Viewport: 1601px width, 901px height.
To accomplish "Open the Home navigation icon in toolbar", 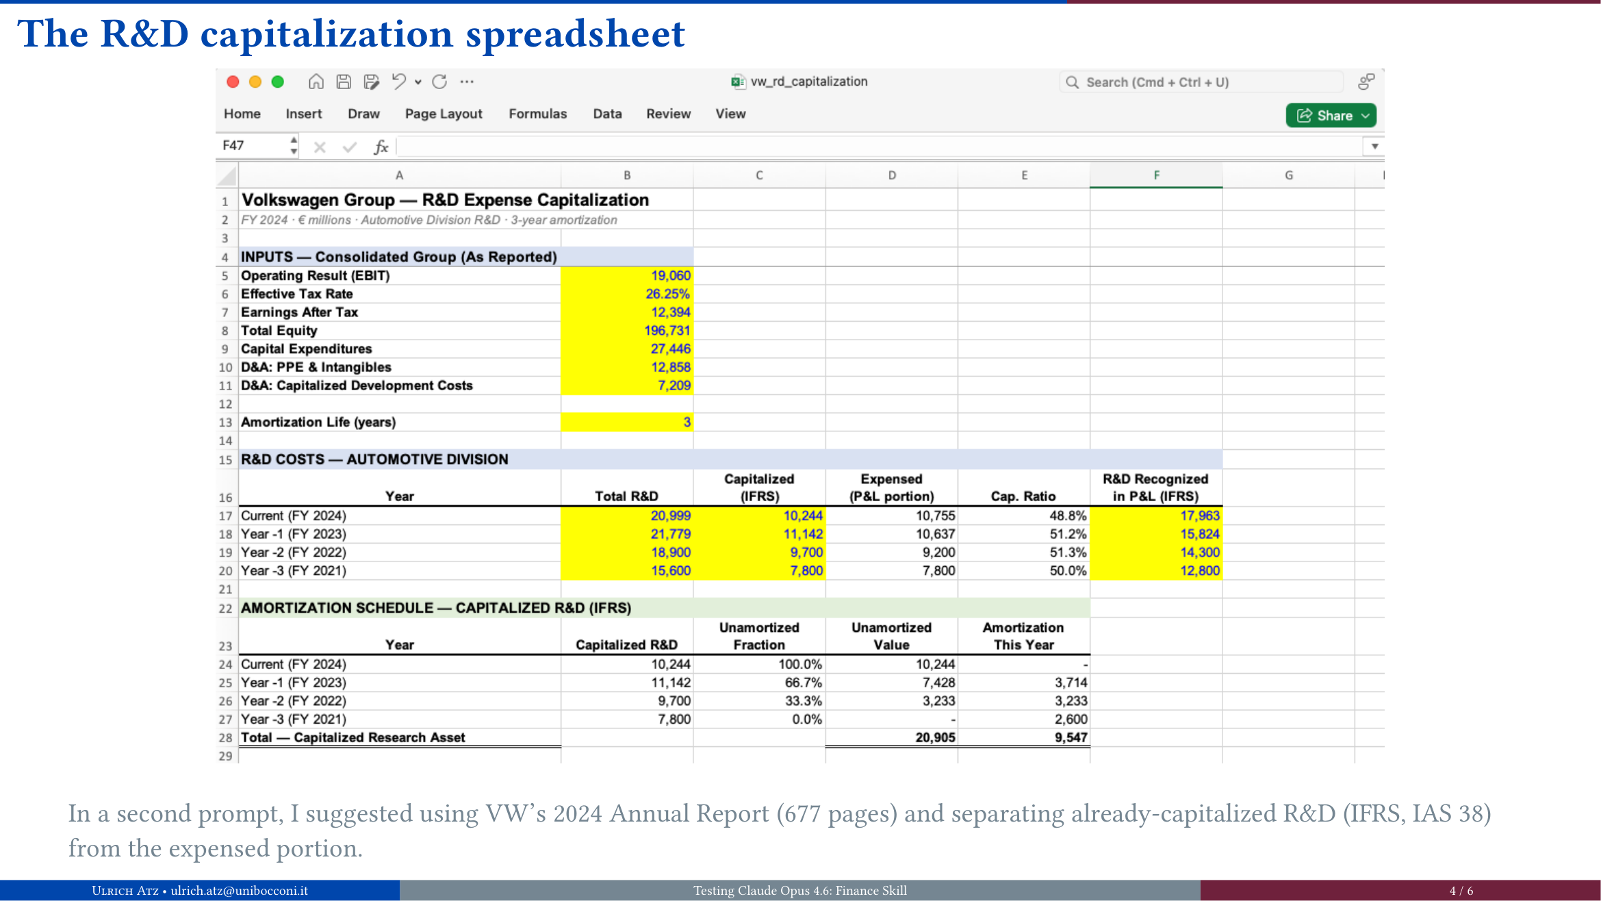I will [x=316, y=81].
